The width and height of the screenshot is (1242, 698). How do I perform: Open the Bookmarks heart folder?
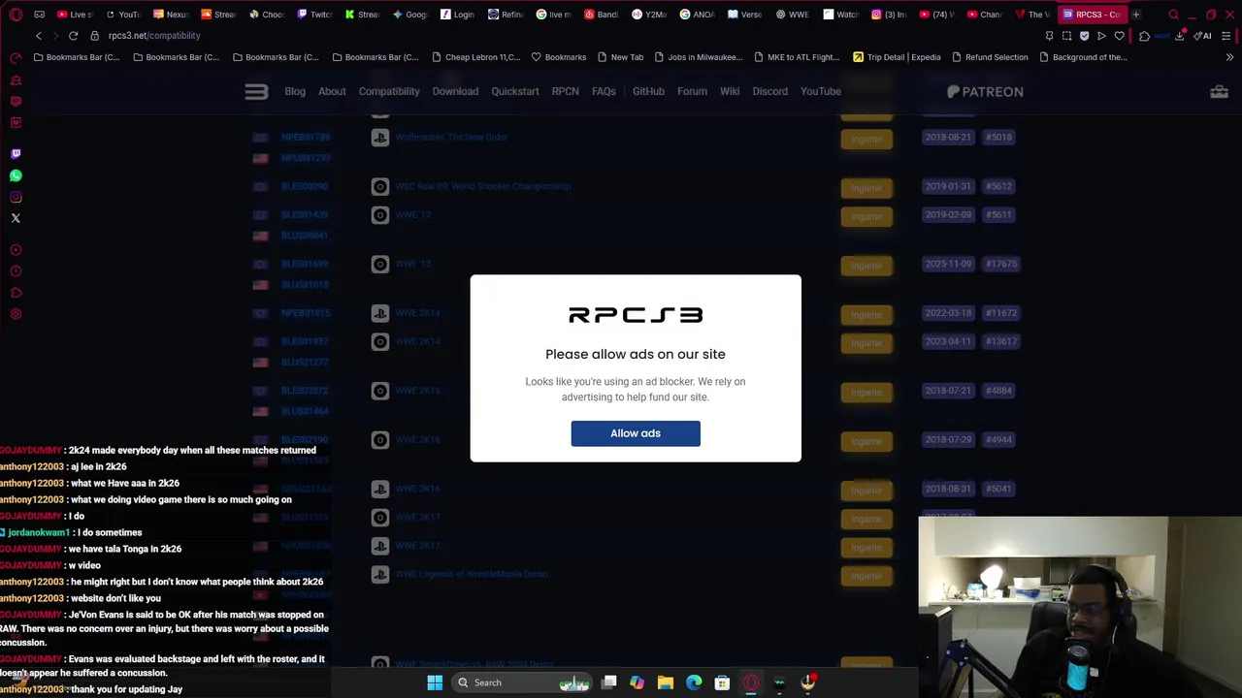pyautogui.click(x=558, y=57)
